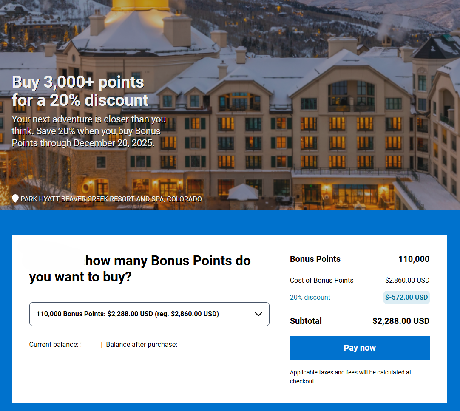Open the 20% discount link
The height and width of the screenshot is (411, 460).
[310, 297]
